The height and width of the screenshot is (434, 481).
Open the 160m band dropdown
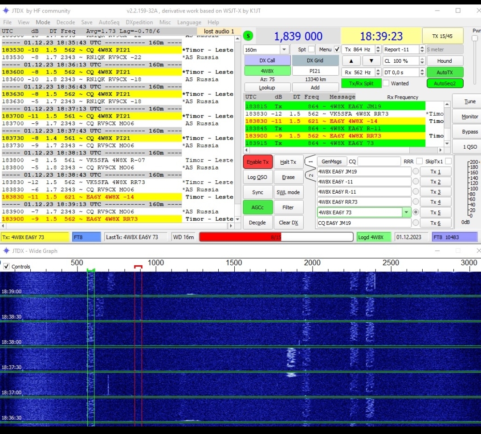point(284,50)
